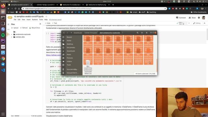208x117 pixels.
Task: Reload the page in Chrome
Action: click(x=15, y=8)
